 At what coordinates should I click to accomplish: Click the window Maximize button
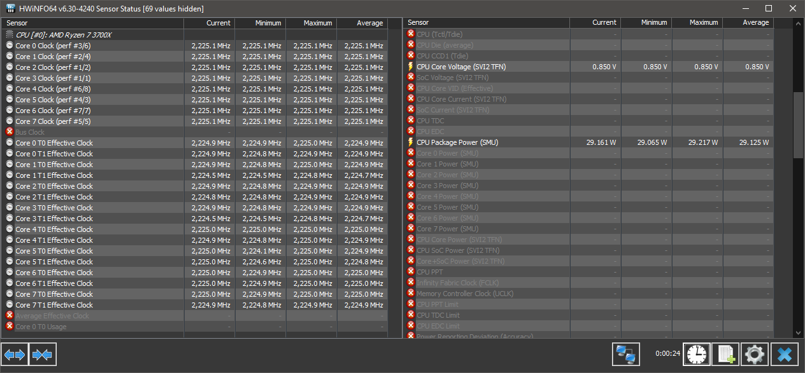(769, 8)
